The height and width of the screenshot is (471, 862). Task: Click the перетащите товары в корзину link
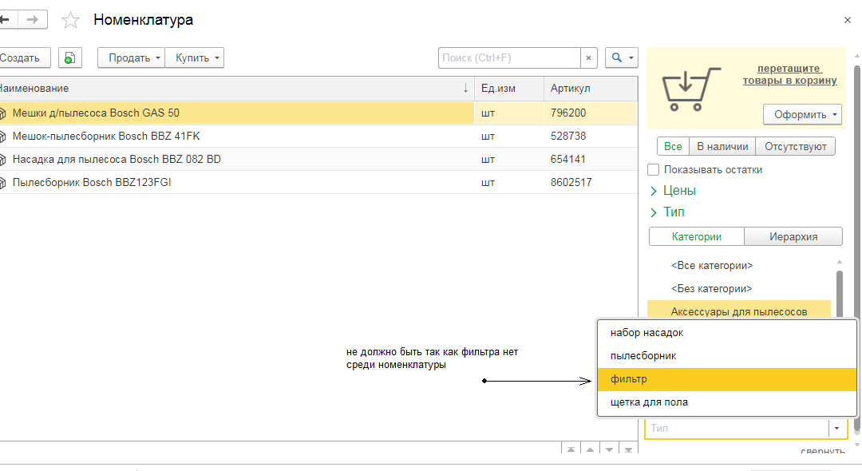[x=789, y=74]
